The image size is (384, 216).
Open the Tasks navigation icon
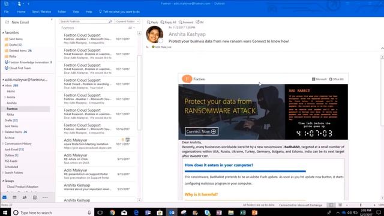35,197
